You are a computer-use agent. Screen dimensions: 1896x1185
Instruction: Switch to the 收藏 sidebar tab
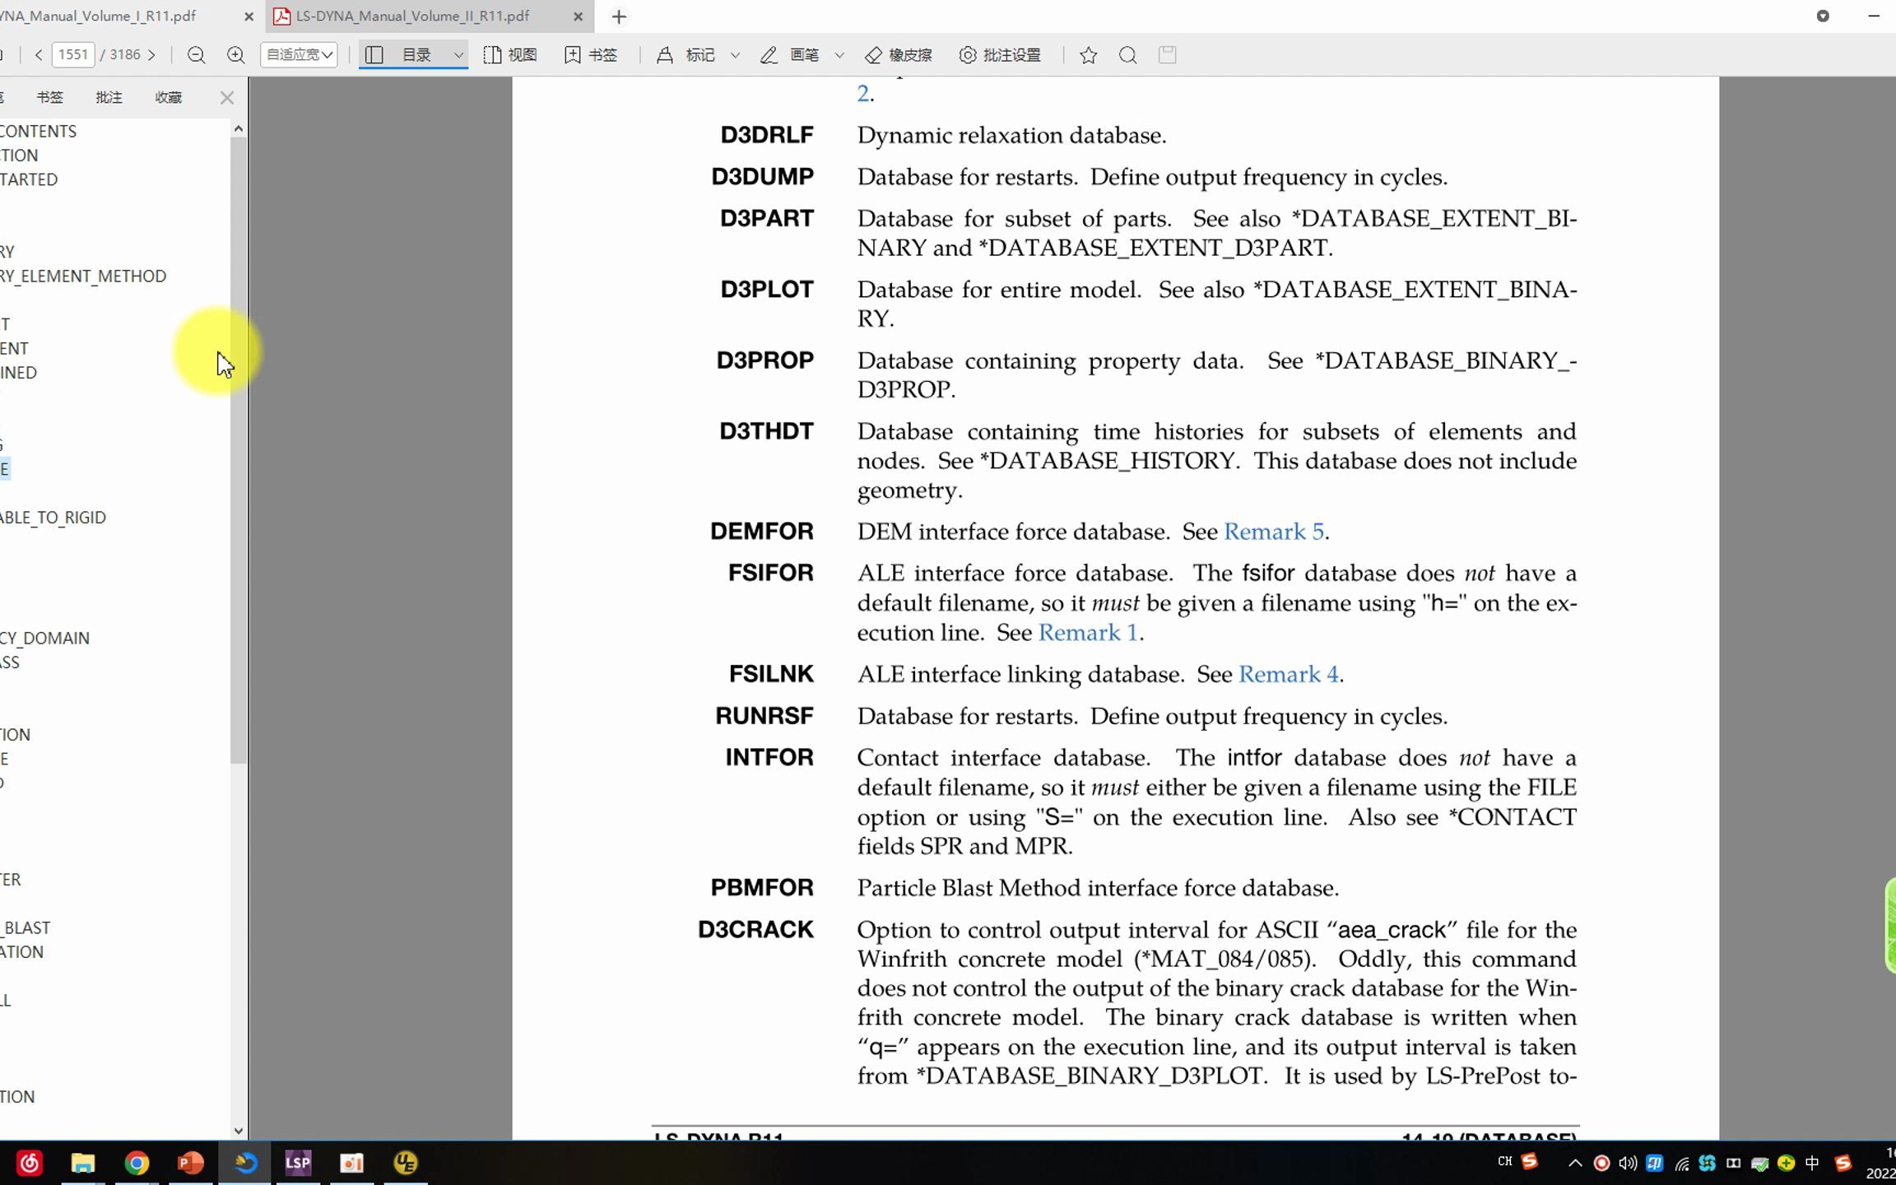point(168,97)
